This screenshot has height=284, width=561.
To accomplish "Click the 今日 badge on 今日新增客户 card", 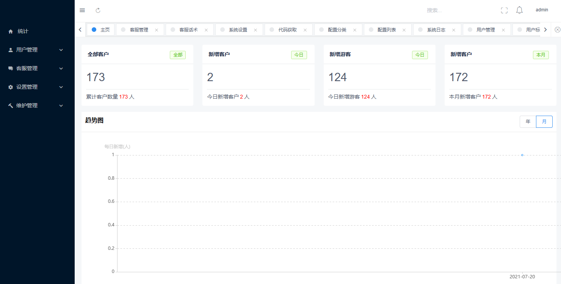I will 299,55.
